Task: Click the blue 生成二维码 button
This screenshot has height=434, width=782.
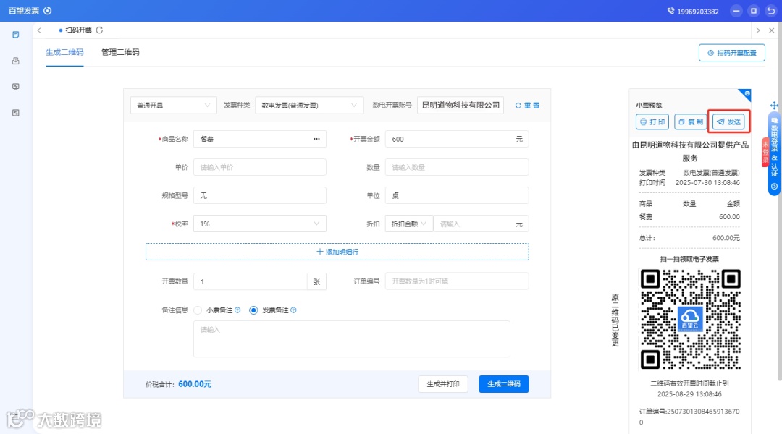Action: tap(504, 384)
